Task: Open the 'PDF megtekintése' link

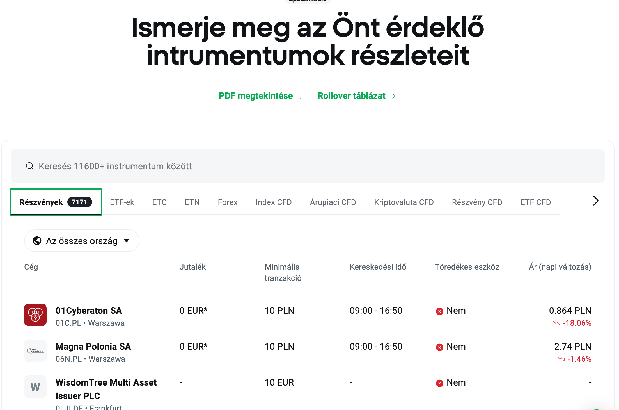Action: point(261,96)
